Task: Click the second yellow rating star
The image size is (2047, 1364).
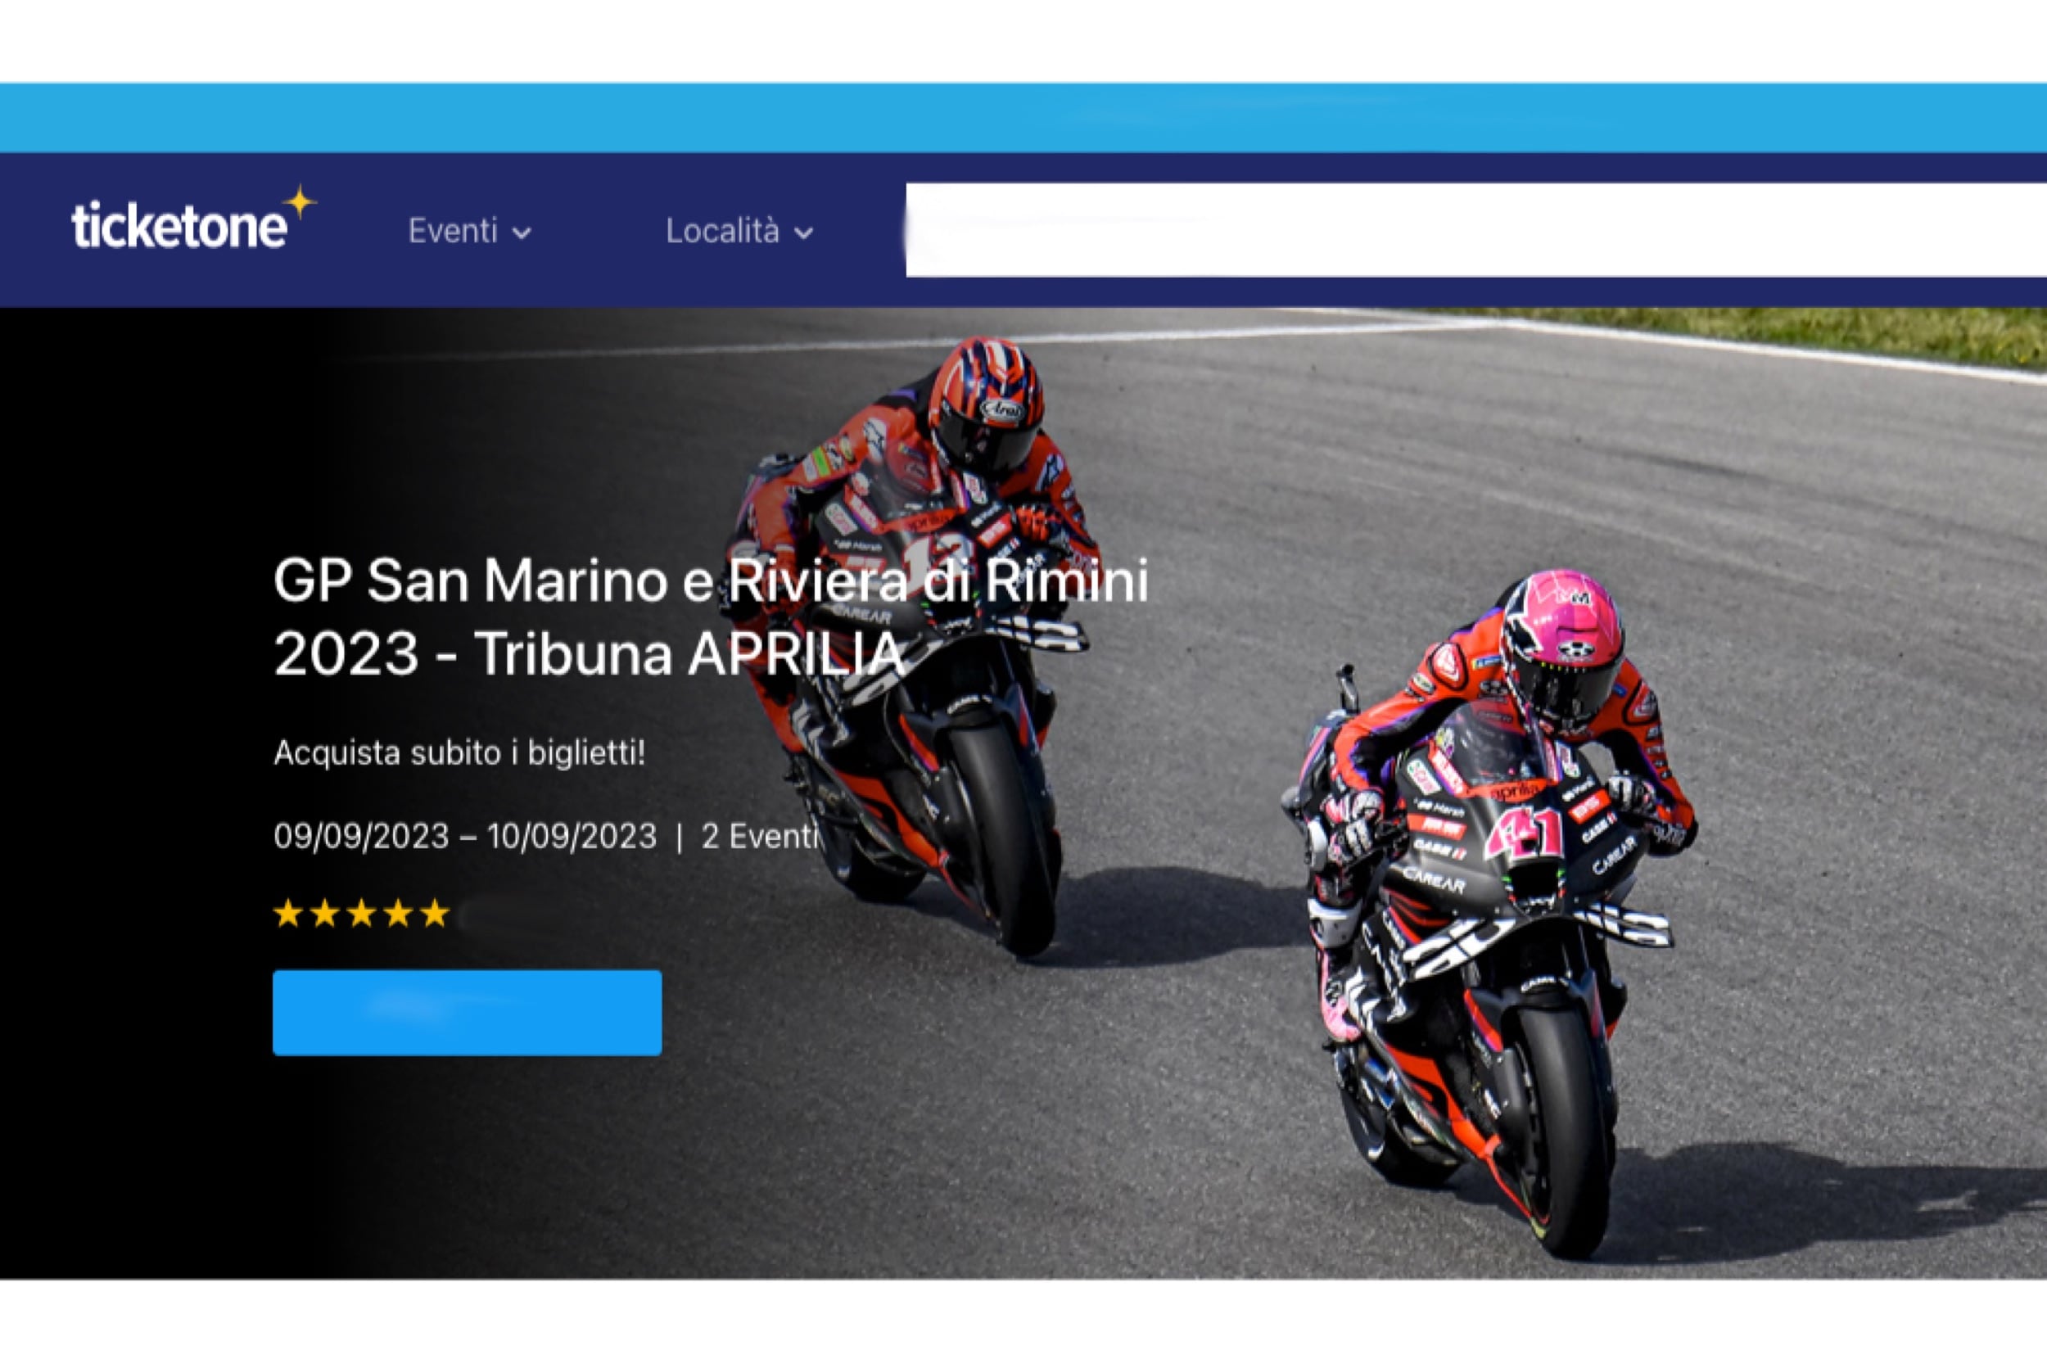Action: click(x=324, y=915)
